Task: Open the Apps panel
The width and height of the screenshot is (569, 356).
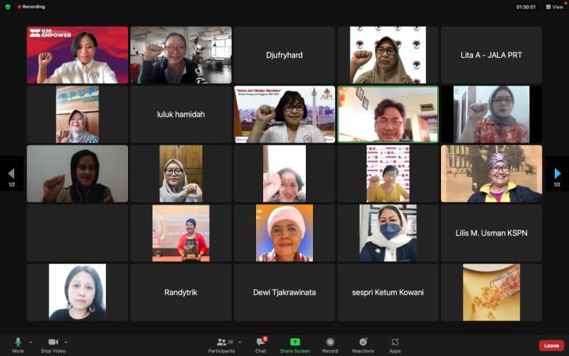Action: (x=395, y=342)
